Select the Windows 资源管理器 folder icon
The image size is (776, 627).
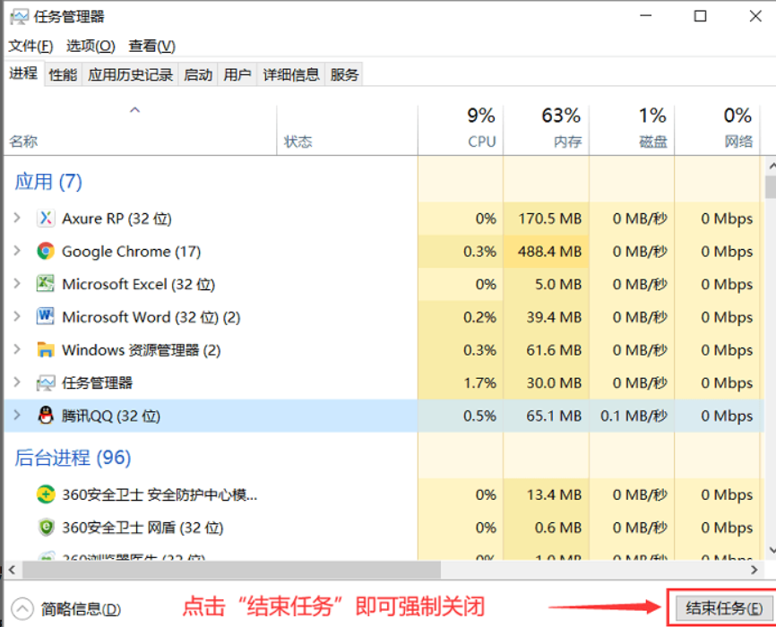point(46,350)
